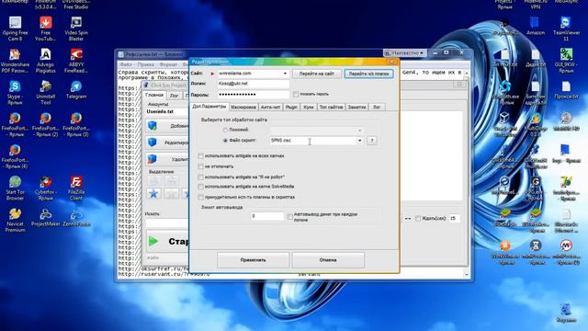
Task: Open the Главная tab in Click program
Action: coord(154,95)
